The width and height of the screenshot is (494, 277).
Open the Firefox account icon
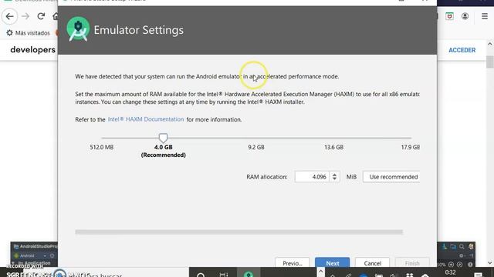coord(465,16)
